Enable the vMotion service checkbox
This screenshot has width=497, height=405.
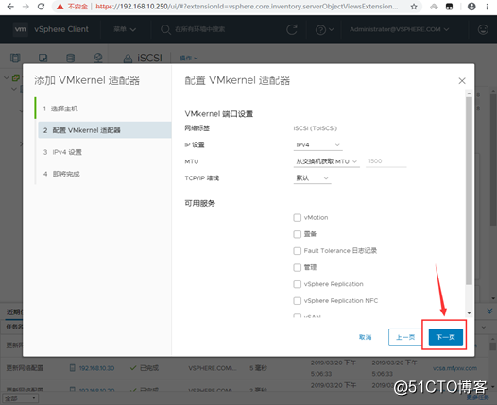click(x=297, y=217)
